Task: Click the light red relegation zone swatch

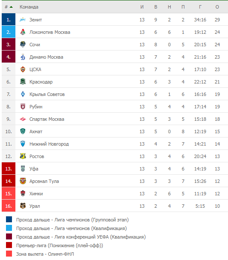Action: [x=9, y=254]
